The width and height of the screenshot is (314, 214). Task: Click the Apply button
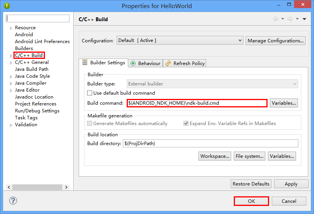pyautogui.click(x=291, y=184)
